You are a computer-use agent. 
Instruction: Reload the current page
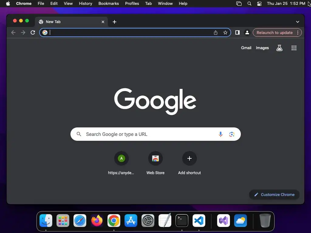(33, 32)
